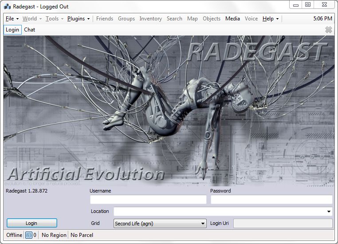Click the gray tab close X icon
This screenshot has width=338, height=244.
coord(328,30)
